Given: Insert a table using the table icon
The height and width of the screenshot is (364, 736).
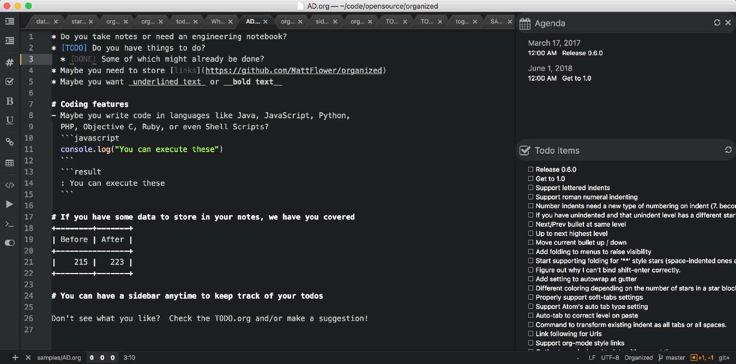Looking at the screenshot, I should click(x=9, y=163).
